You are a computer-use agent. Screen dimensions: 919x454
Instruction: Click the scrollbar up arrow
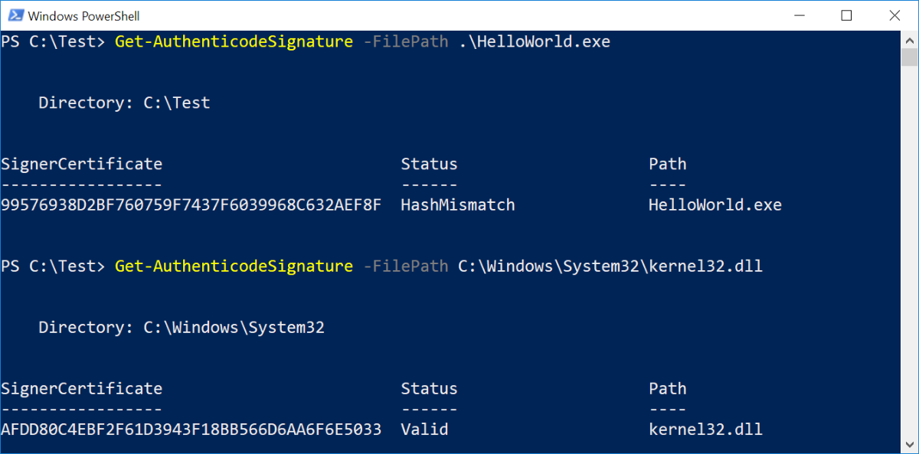click(x=909, y=38)
